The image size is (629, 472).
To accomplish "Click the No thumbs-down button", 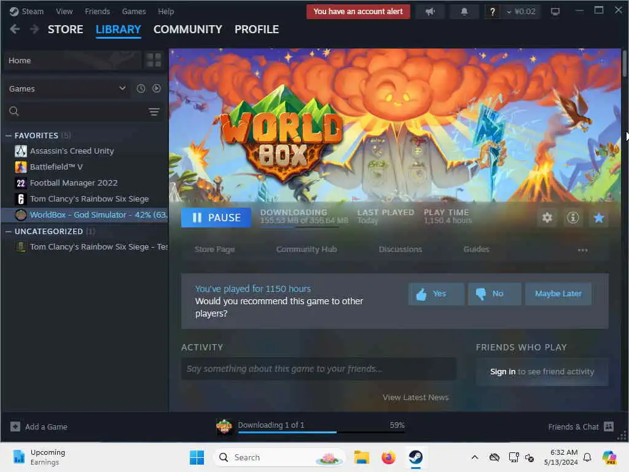I will pyautogui.click(x=494, y=294).
